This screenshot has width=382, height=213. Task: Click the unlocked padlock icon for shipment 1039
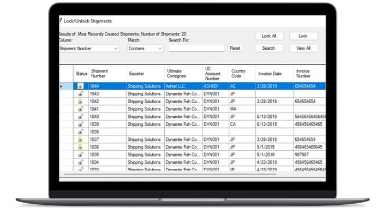[81, 124]
